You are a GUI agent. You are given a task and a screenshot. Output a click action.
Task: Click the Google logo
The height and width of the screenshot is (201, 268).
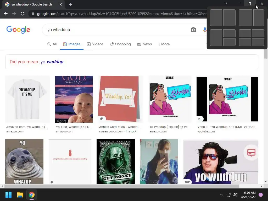point(18,30)
